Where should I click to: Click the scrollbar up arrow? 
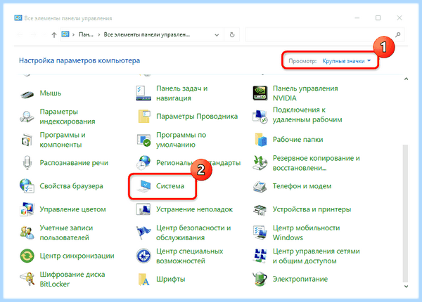click(x=406, y=79)
